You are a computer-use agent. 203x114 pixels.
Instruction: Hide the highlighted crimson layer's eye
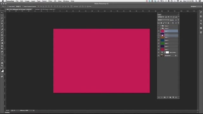point(159,31)
